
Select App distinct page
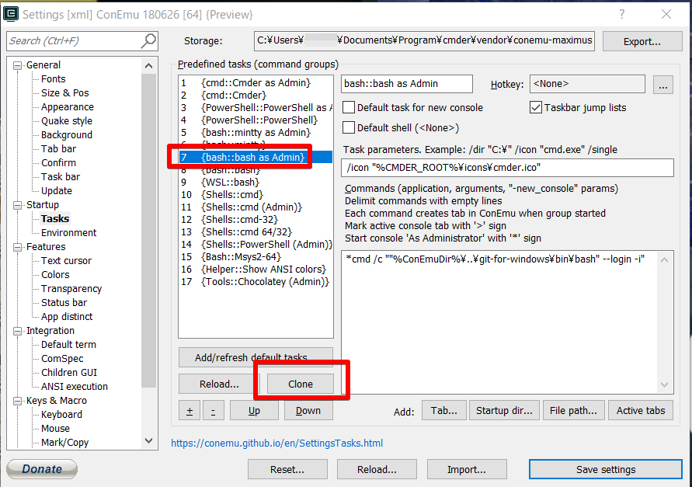(67, 317)
